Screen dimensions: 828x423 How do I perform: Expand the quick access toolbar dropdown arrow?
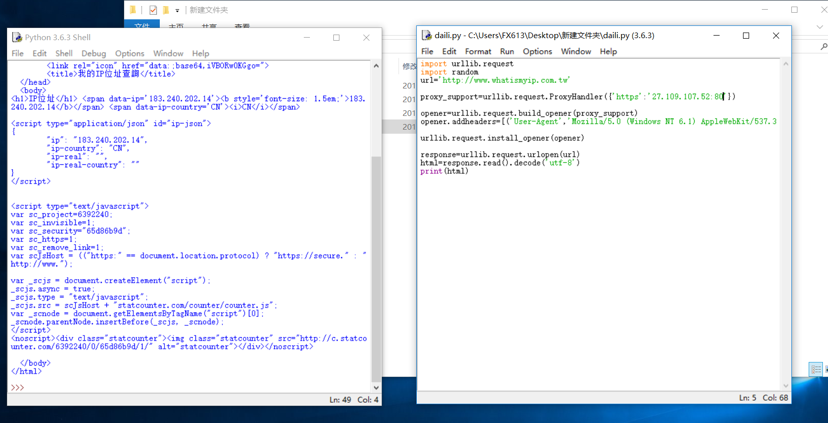pyautogui.click(x=177, y=11)
